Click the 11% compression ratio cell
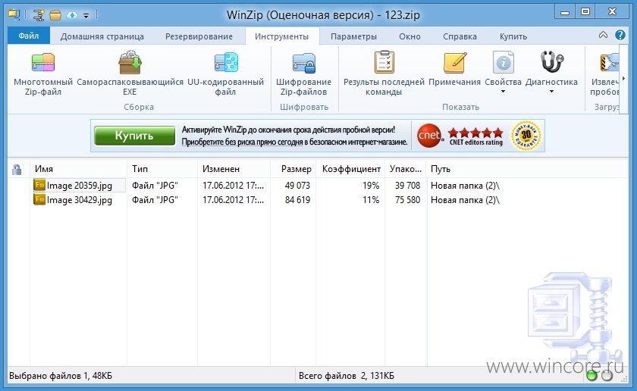This screenshot has width=637, height=391. tap(371, 200)
